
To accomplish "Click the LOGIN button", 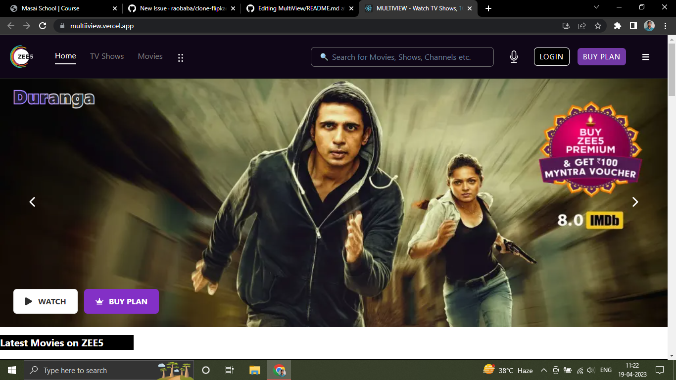I will click(x=551, y=56).
